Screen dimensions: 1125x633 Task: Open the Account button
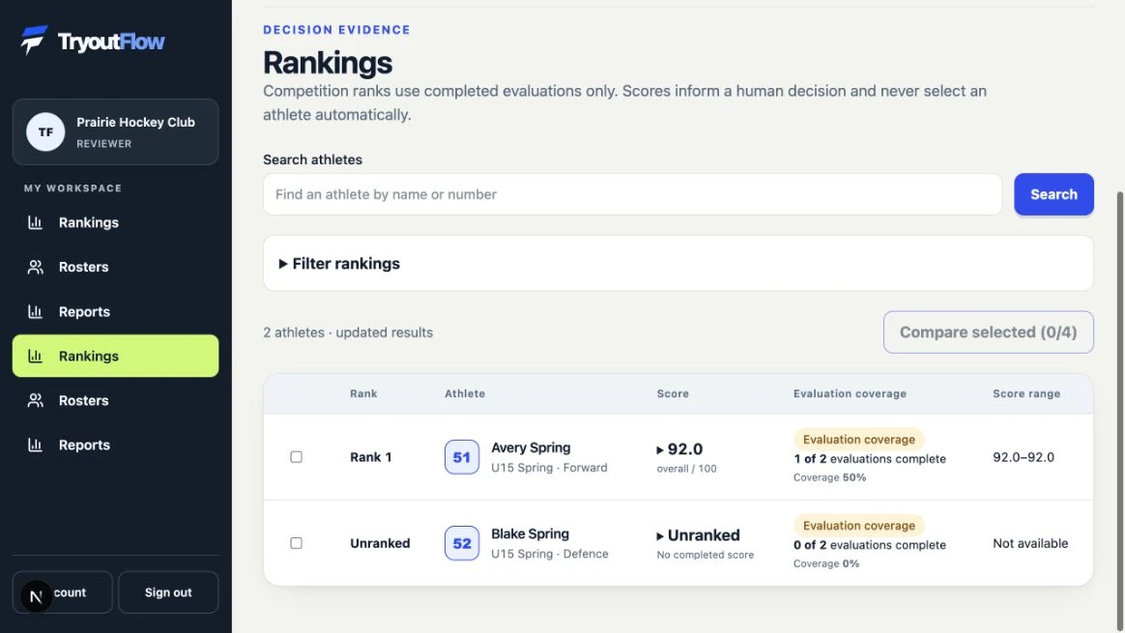[63, 592]
